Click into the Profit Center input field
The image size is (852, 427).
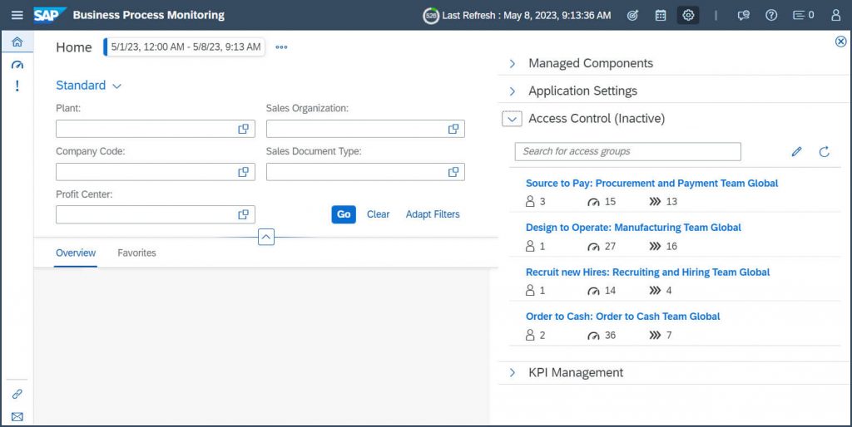[156, 214]
